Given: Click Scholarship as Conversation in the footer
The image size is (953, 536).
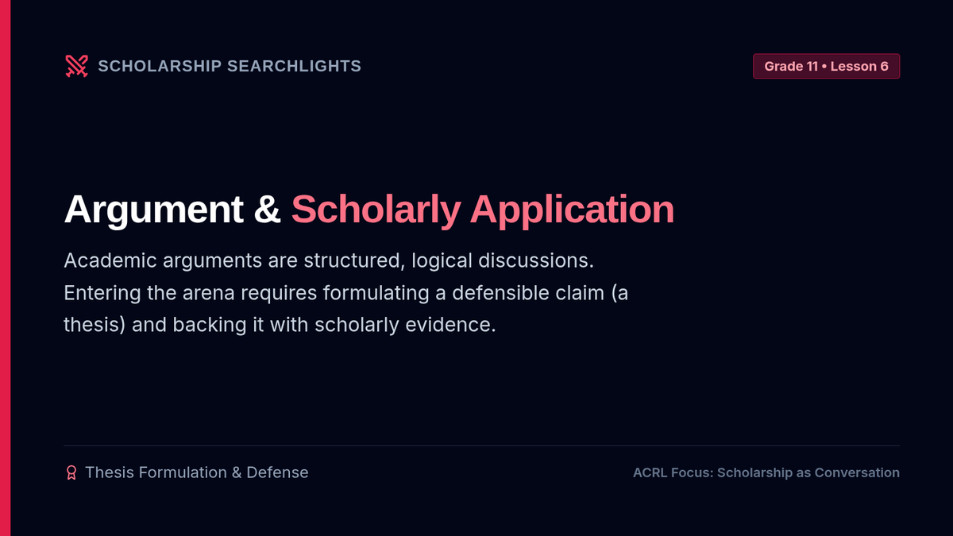Looking at the screenshot, I should point(808,472).
